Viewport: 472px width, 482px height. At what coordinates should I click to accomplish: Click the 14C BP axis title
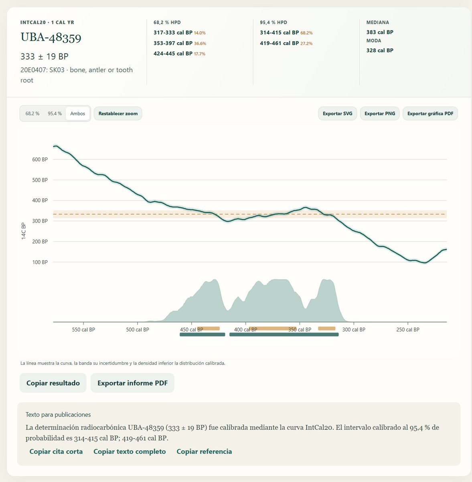coord(23,231)
